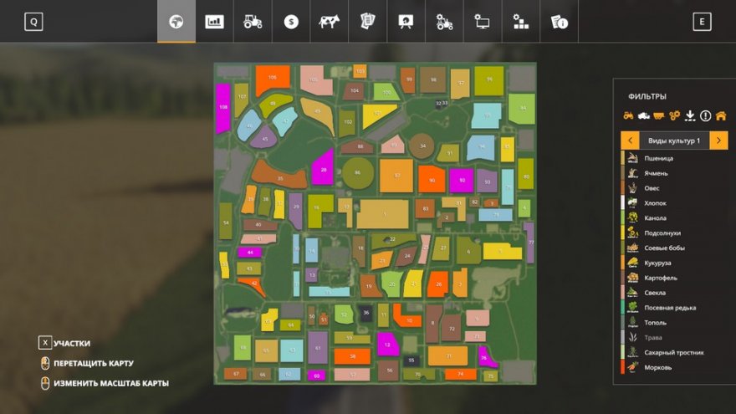This screenshot has height=414, width=736.
Task: Toggle the tractor vehicles filter icon
Action: (x=628, y=116)
